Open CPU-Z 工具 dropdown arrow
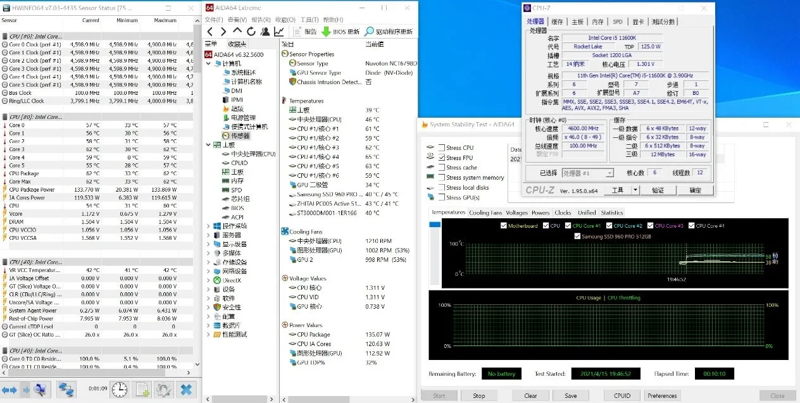This screenshot has height=403, width=800. coord(636,190)
